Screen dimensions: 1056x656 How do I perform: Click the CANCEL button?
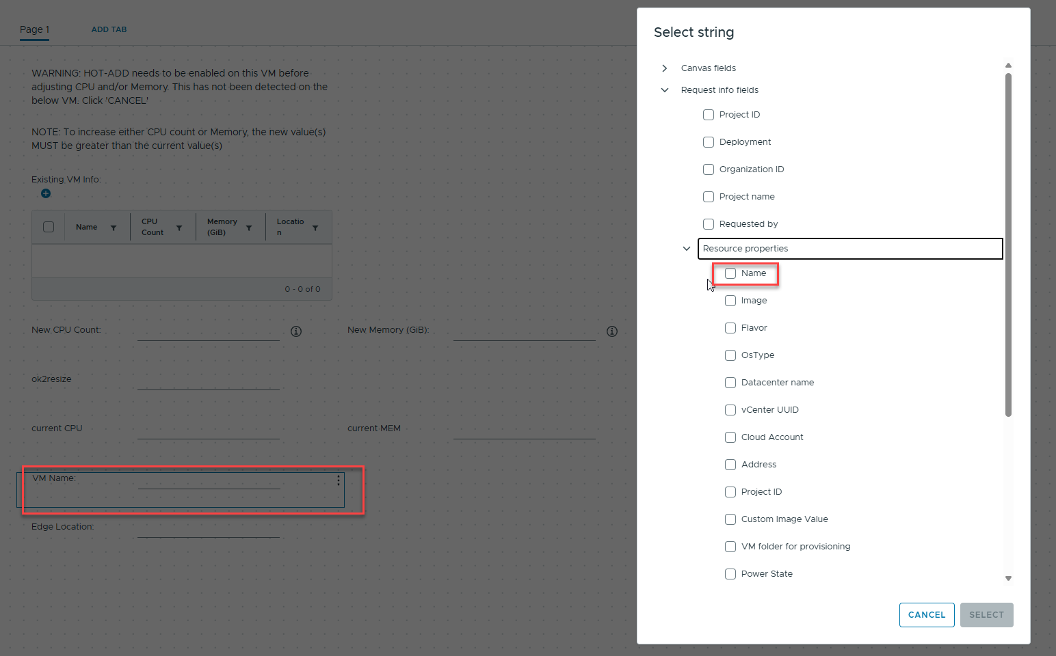coord(926,615)
